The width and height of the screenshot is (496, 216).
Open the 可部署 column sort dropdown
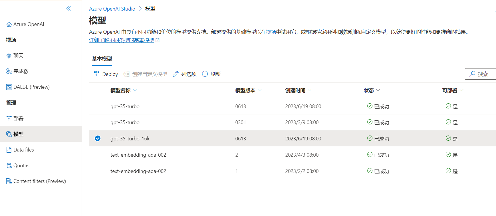(462, 90)
